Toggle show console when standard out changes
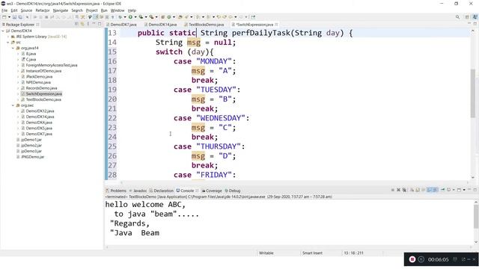The height and width of the screenshot is (269, 479). (x=429, y=190)
